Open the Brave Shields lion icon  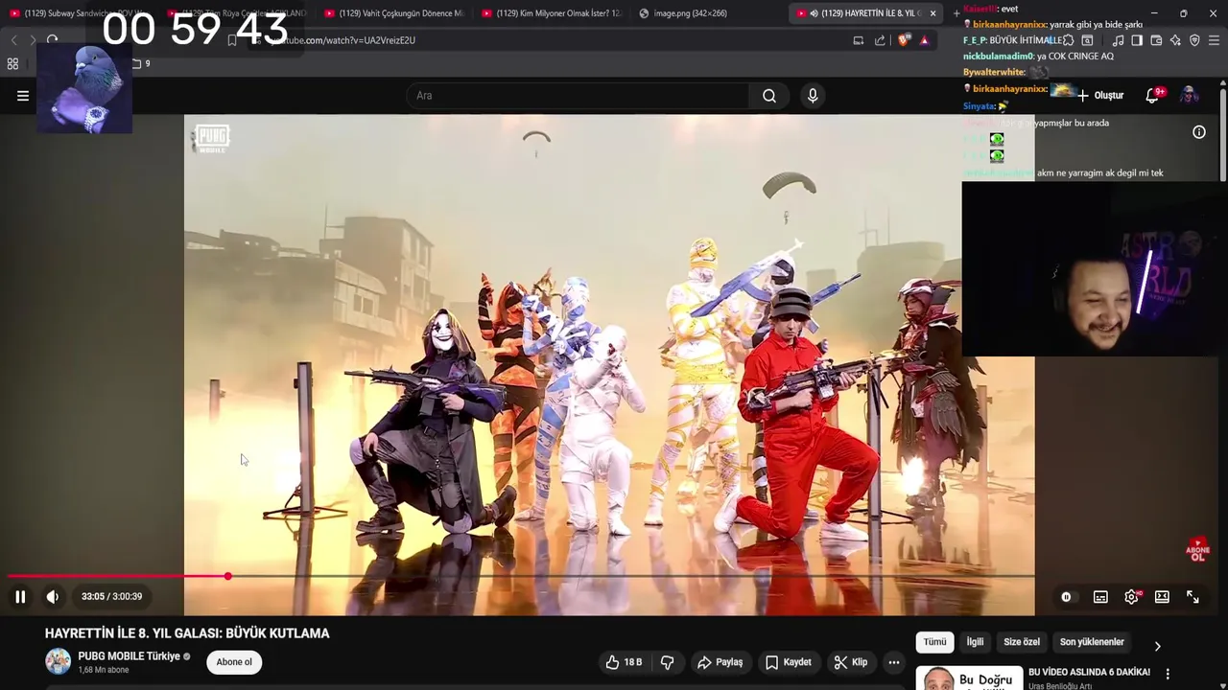pos(904,40)
